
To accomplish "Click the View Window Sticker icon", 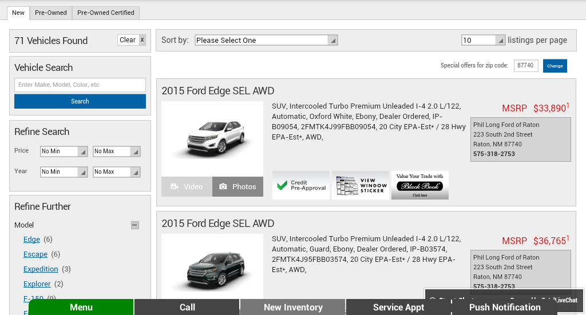I will pyautogui.click(x=361, y=185).
